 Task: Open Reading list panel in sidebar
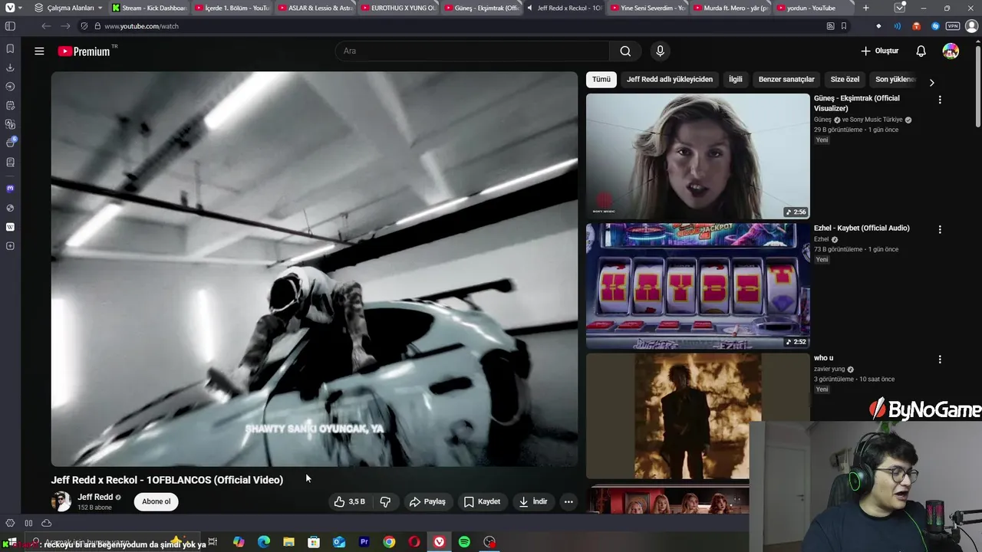point(10,162)
